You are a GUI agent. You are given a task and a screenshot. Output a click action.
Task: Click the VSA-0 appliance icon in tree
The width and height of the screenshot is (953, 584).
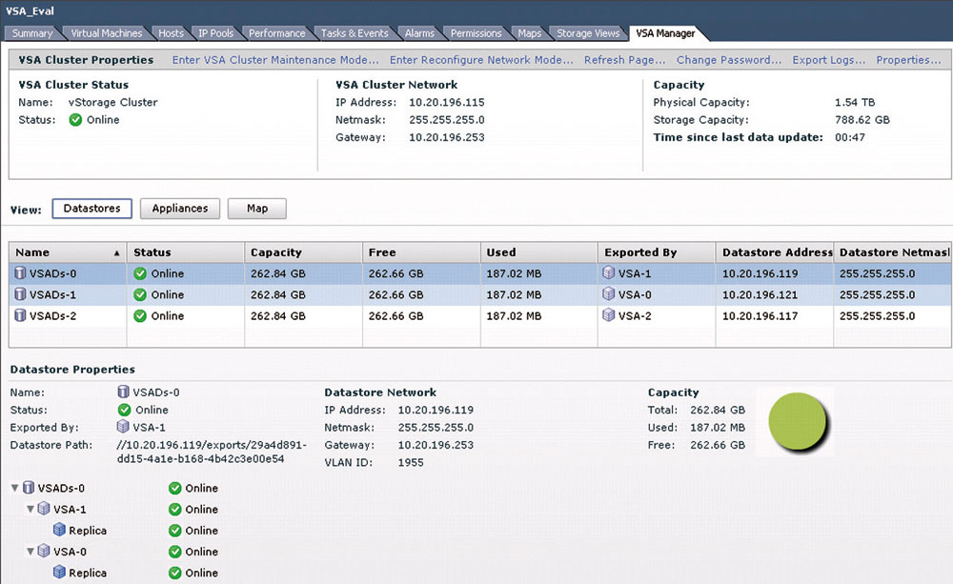(44, 552)
